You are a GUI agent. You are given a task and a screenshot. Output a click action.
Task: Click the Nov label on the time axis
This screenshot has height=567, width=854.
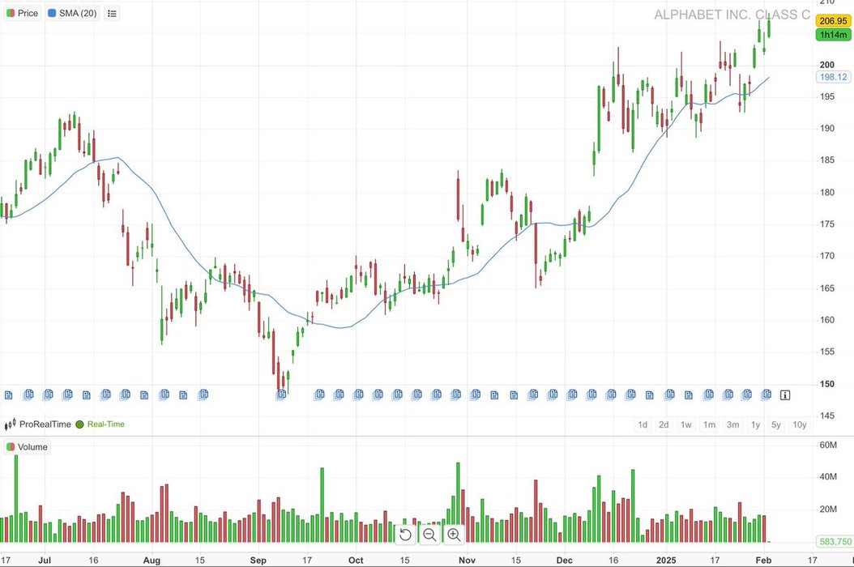point(467,560)
